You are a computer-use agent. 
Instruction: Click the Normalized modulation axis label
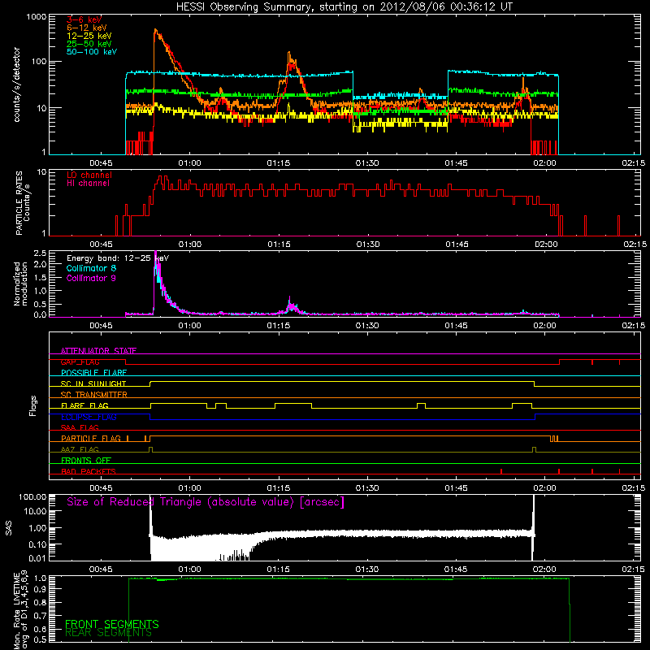[20, 284]
